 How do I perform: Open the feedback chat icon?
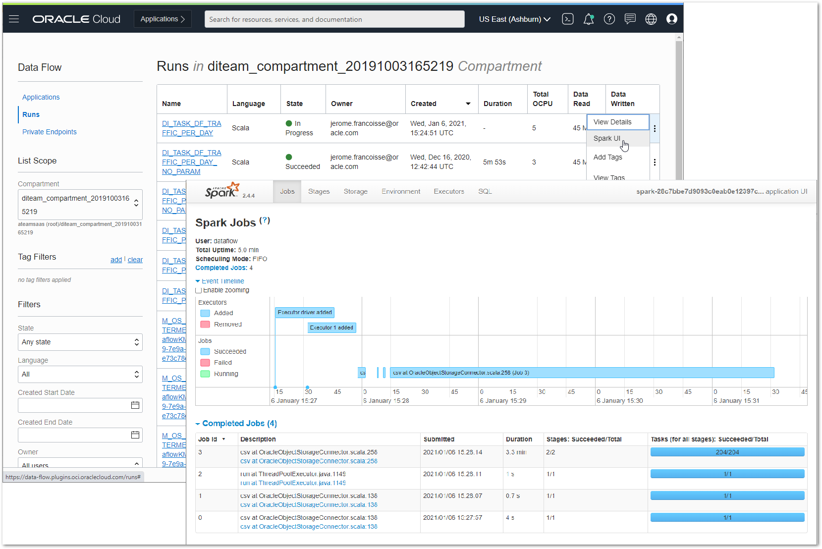pyautogui.click(x=630, y=19)
